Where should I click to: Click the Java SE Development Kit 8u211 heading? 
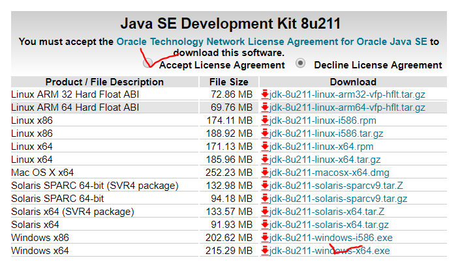point(230,23)
